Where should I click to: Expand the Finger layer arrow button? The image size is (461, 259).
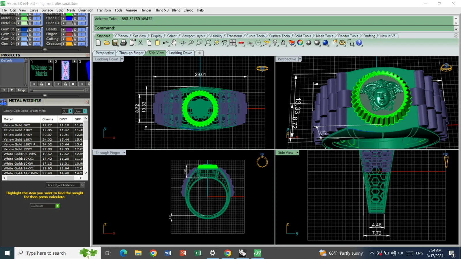pyautogui.click(x=64, y=34)
